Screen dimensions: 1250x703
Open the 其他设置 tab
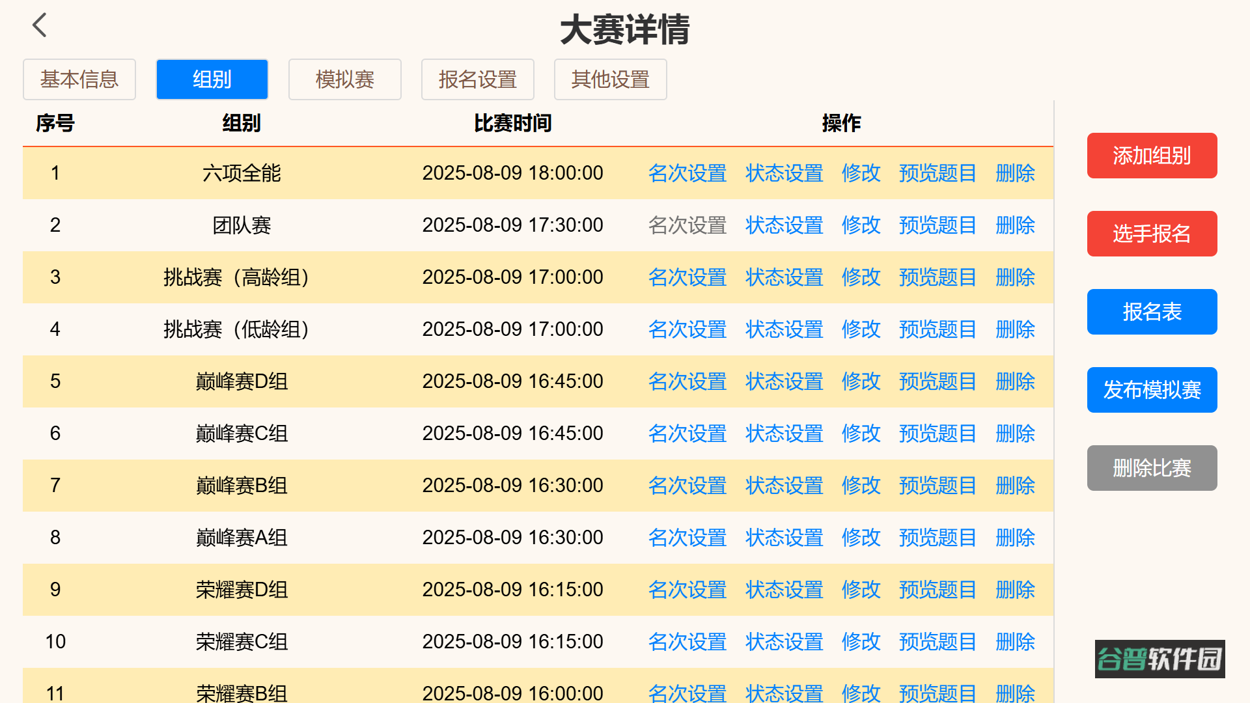coord(611,79)
